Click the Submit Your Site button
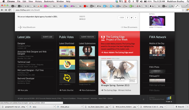189x110 pixels. click(x=87, y=37)
